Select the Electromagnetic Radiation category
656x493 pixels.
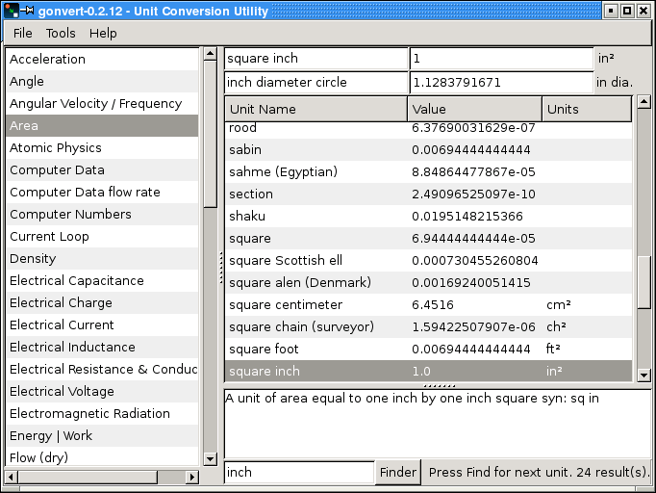102,413
